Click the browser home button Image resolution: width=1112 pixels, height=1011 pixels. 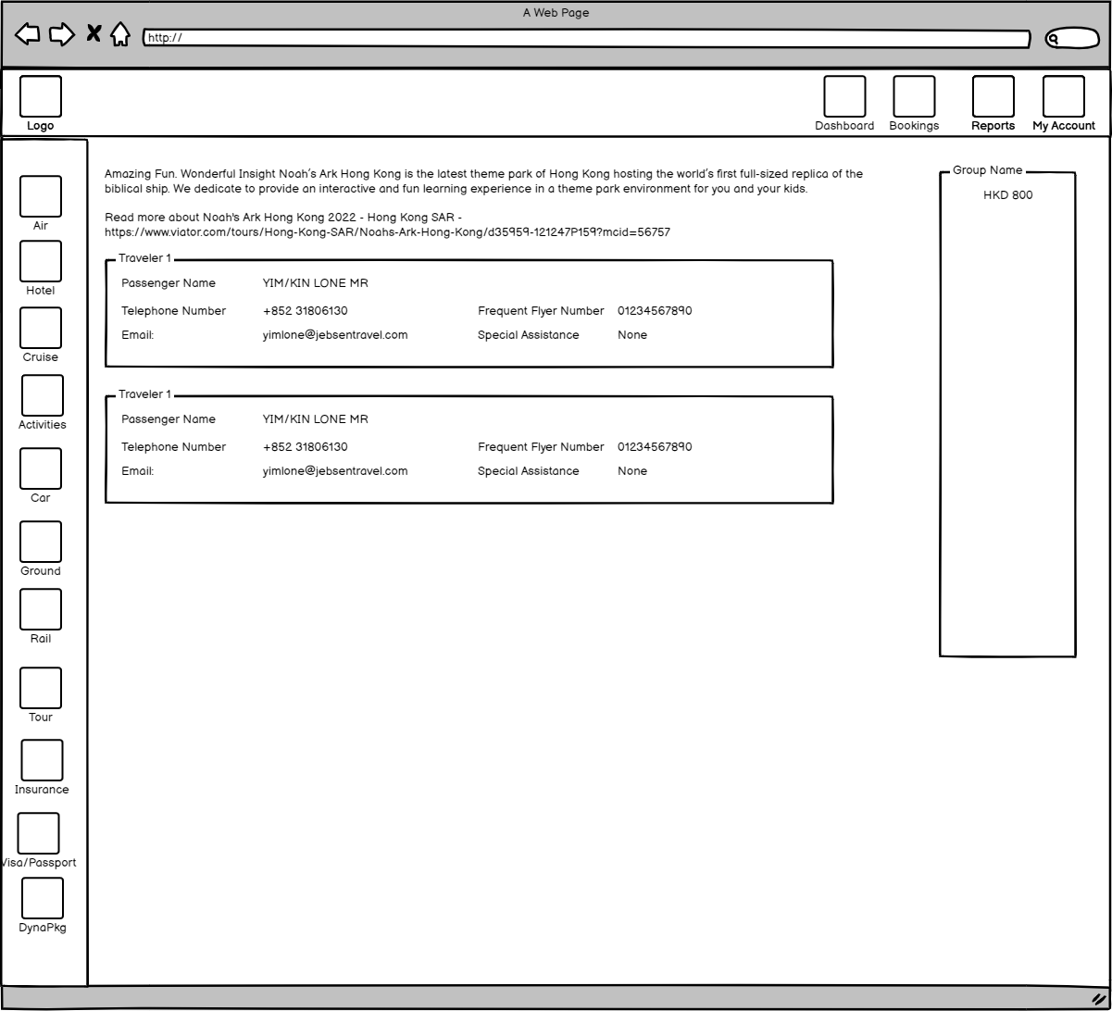120,35
